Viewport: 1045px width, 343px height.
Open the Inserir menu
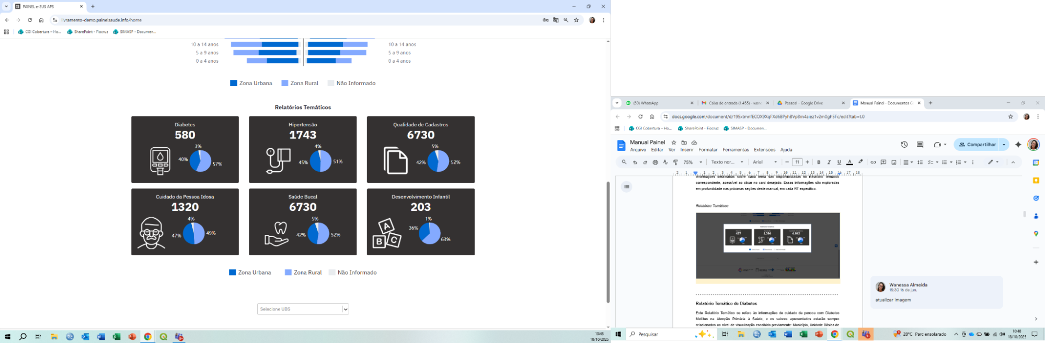tap(687, 150)
